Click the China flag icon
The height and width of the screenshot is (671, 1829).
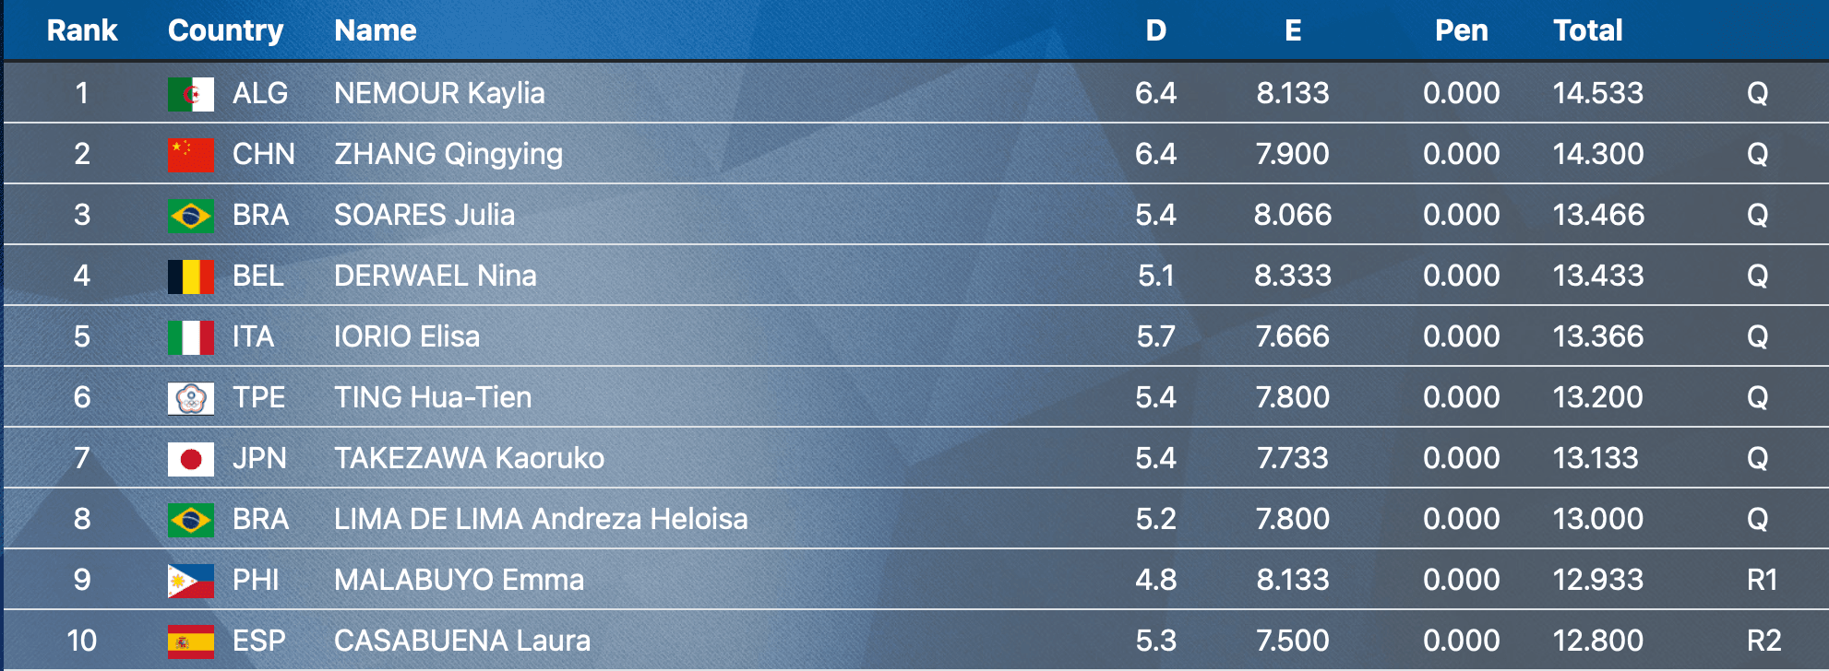coord(190,155)
